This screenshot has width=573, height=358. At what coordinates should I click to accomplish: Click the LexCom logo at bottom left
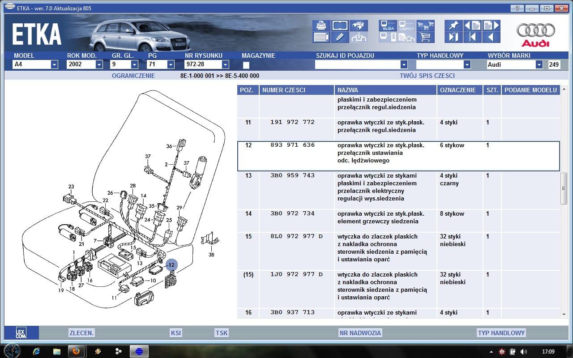(21, 332)
